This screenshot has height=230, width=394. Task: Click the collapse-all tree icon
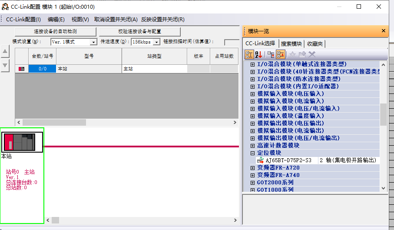pos(280,54)
